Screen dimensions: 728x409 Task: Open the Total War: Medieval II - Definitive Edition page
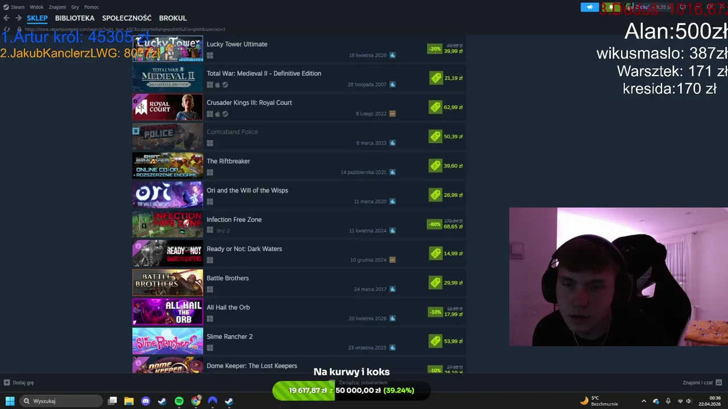click(x=299, y=78)
